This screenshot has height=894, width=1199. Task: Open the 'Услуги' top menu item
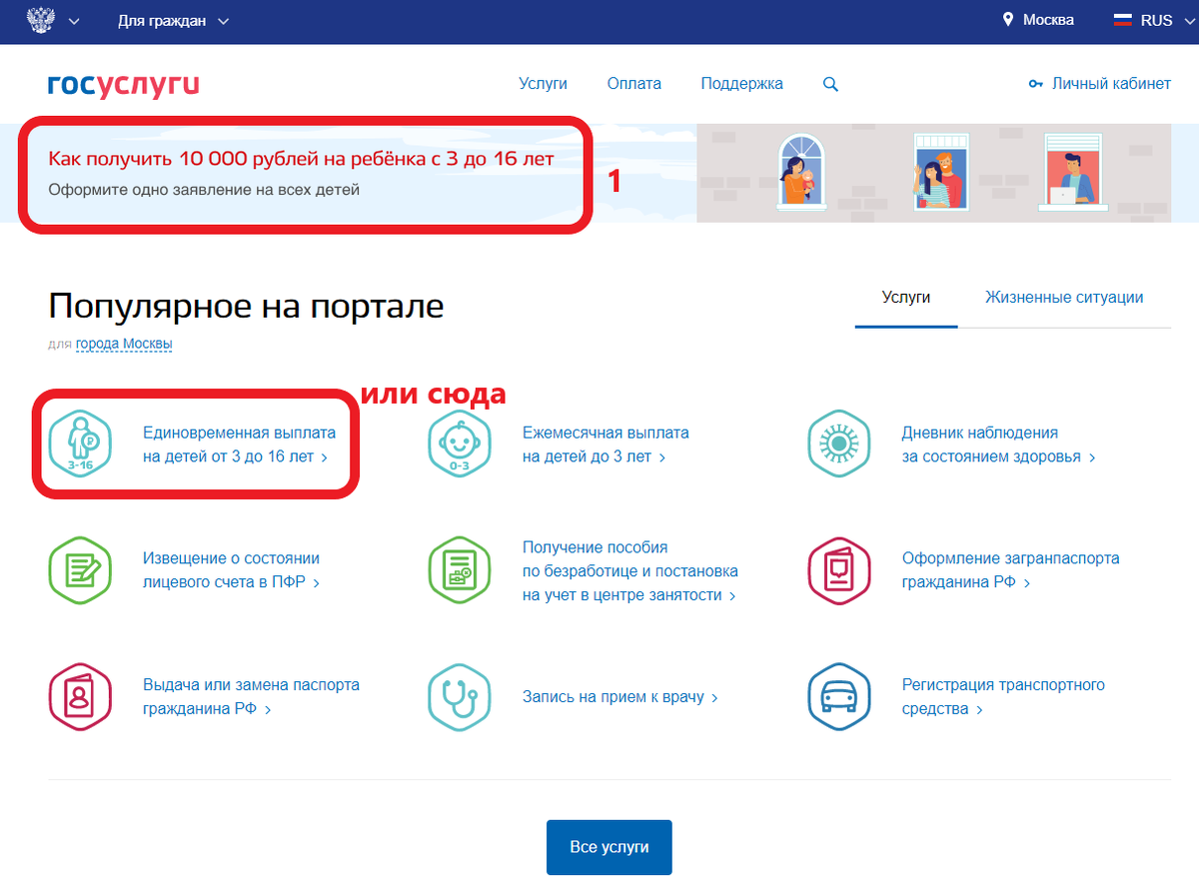(543, 84)
